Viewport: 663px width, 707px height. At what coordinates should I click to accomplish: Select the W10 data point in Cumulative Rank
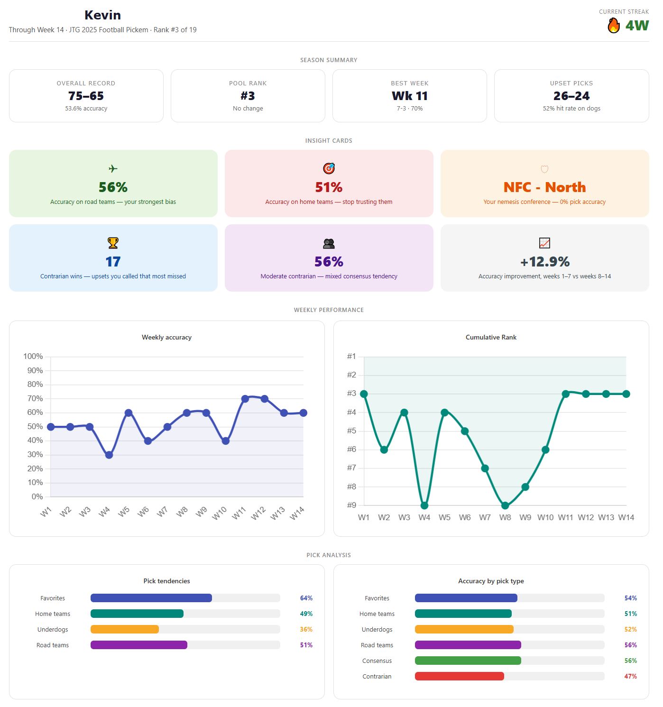pyautogui.click(x=545, y=450)
